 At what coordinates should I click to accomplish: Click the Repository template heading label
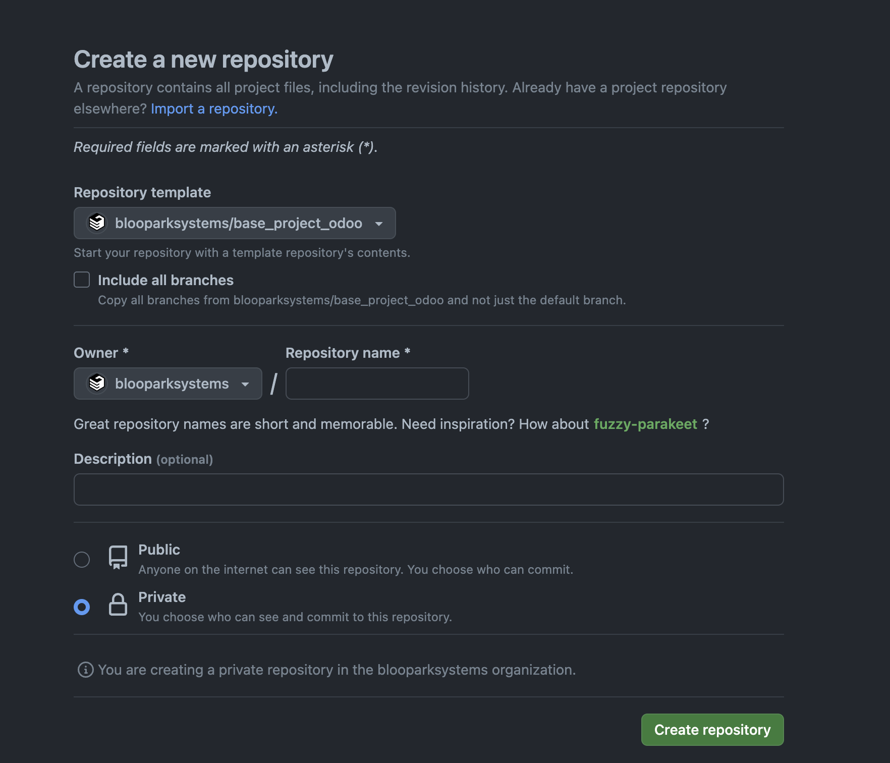142,192
